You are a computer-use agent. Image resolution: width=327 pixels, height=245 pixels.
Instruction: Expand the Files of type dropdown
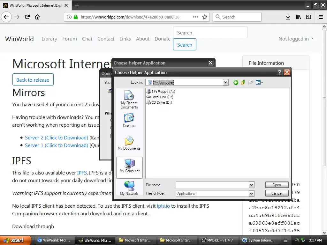tap(251, 194)
